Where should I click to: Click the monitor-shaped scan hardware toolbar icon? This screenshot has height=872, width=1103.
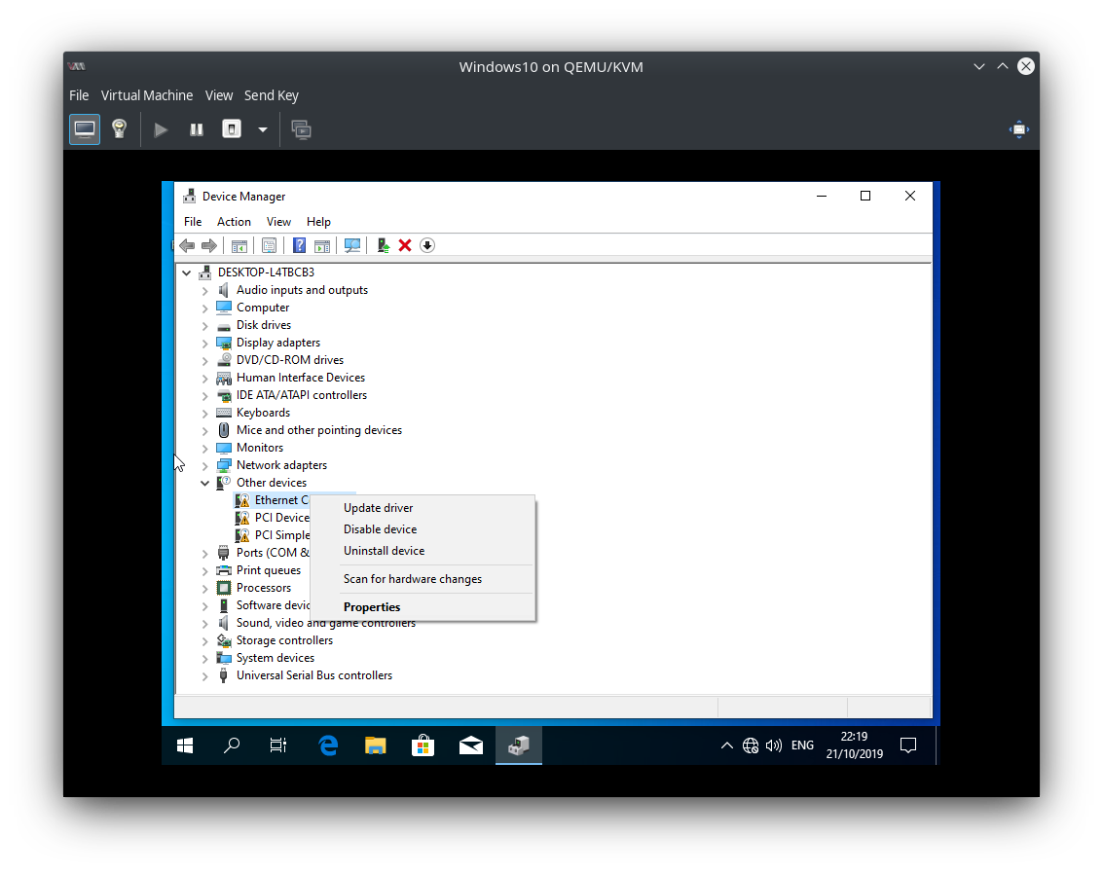point(352,245)
